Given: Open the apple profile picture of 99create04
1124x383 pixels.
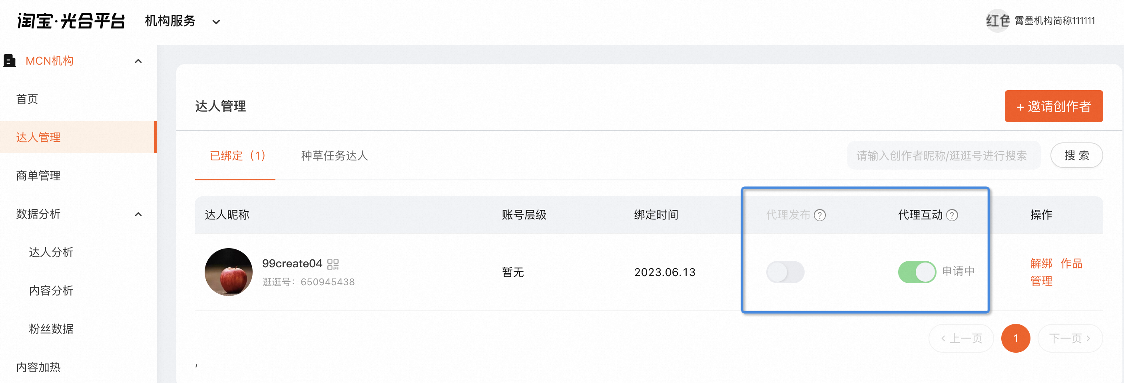Looking at the screenshot, I should tap(229, 272).
